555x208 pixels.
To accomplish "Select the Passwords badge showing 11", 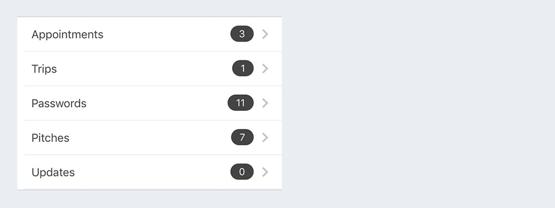I will pyautogui.click(x=241, y=103).
